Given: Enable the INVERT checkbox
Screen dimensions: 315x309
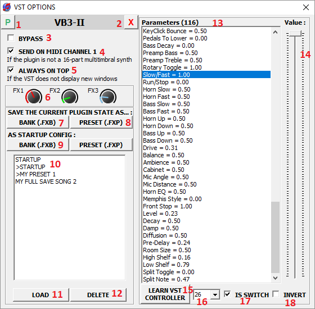Looking at the screenshot, I should click(276, 294).
